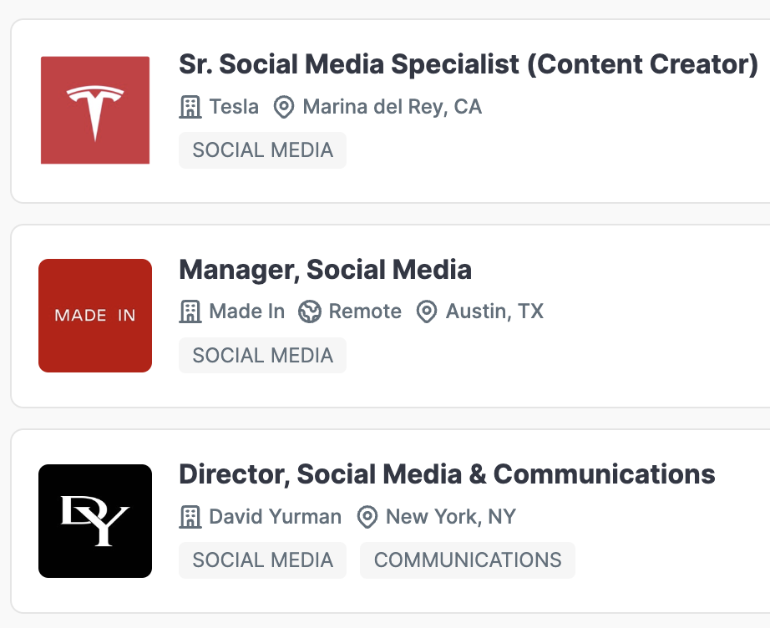Select SOCIAL MEDIA tag on Tesla job
The image size is (770, 628).
[x=263, y=150]
